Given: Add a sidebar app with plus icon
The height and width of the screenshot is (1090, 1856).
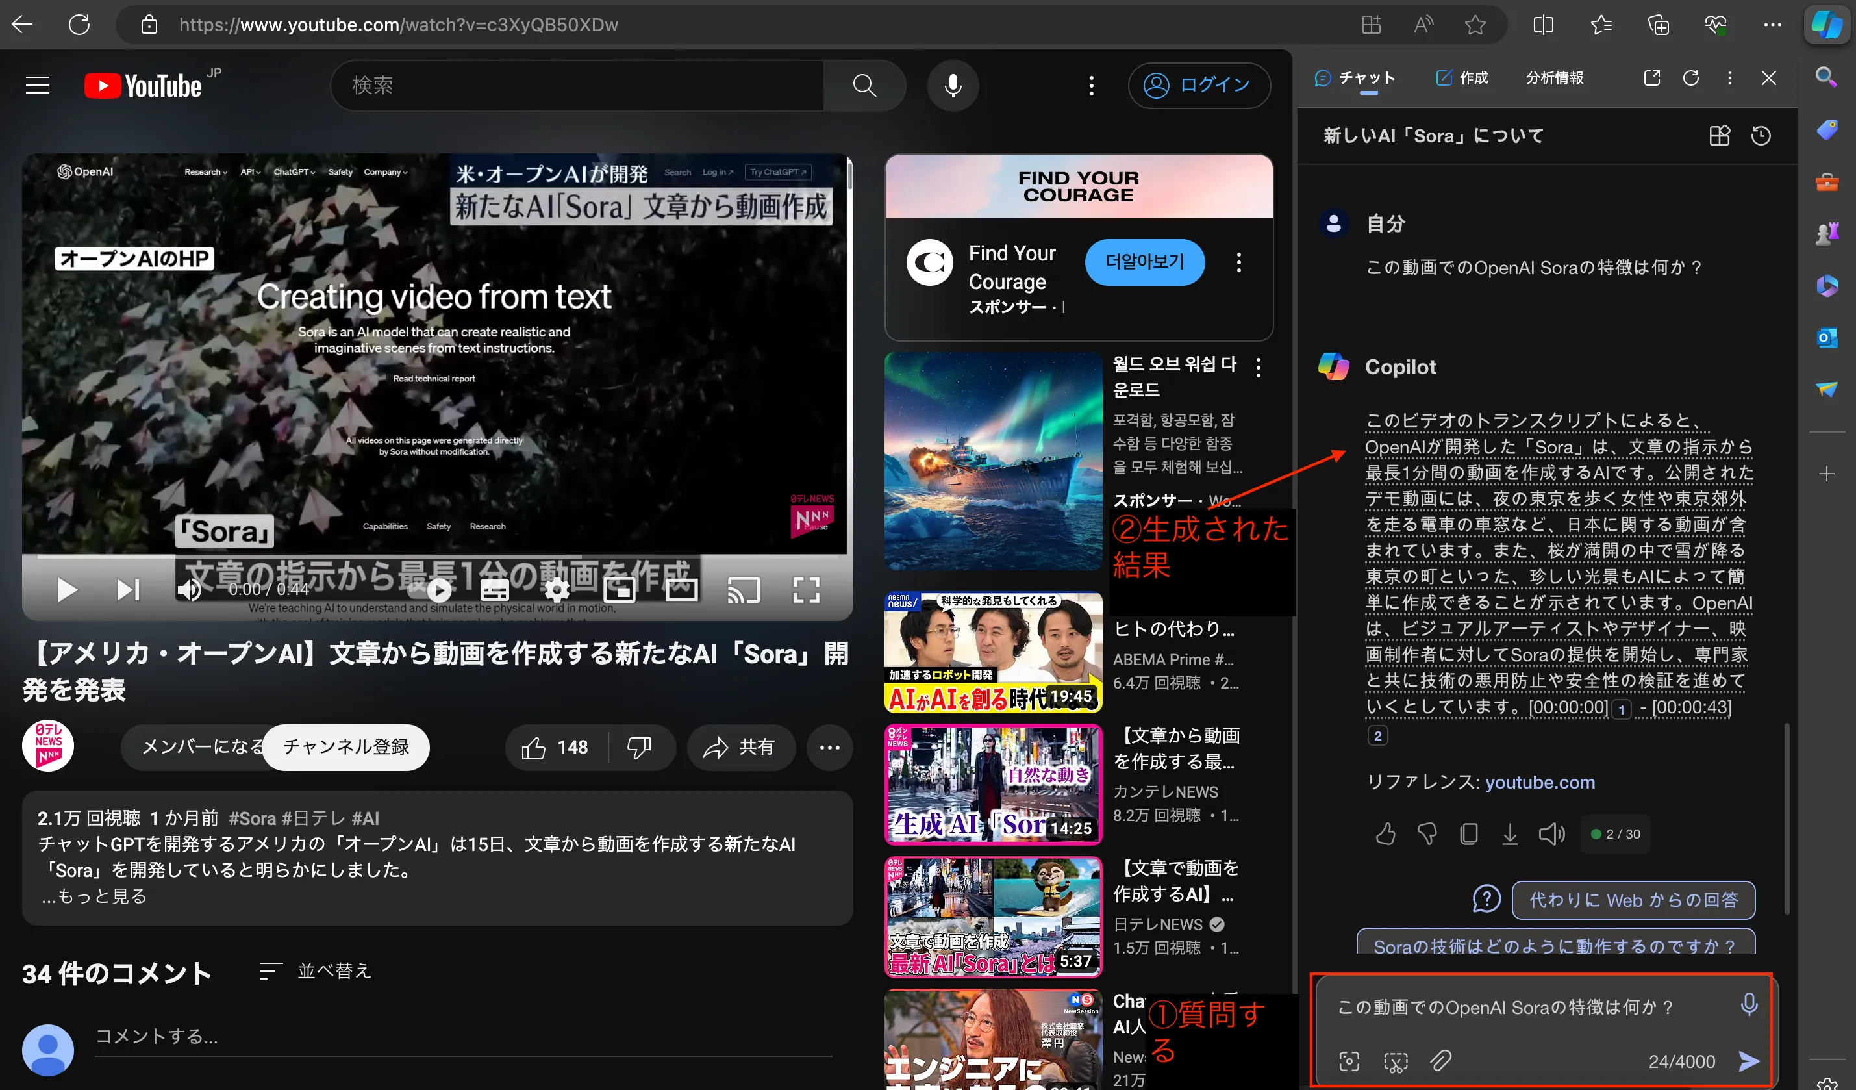Looking at the screenshot, I should (x=1827, y=474).
